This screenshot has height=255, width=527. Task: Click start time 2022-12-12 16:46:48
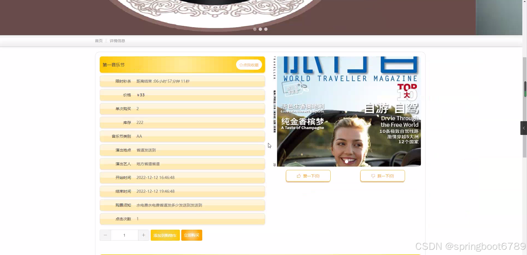tap(155, 178)
